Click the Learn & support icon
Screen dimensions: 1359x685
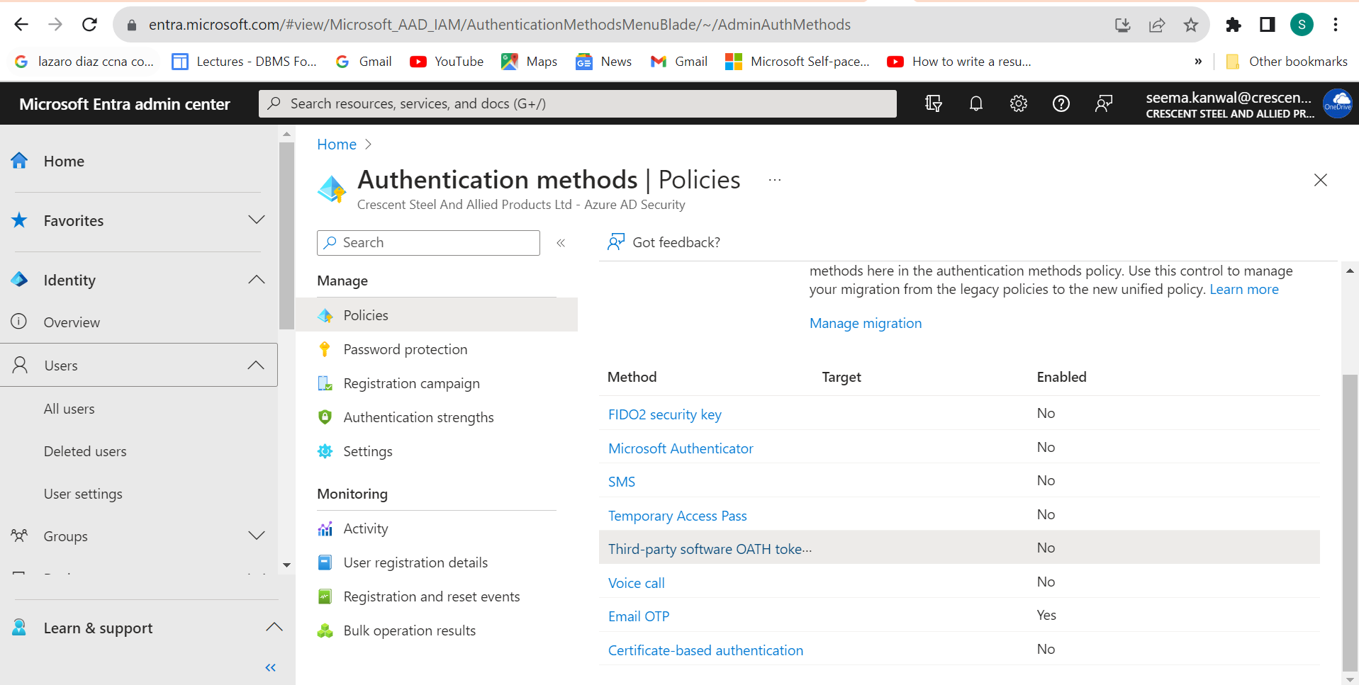(19, 628)
